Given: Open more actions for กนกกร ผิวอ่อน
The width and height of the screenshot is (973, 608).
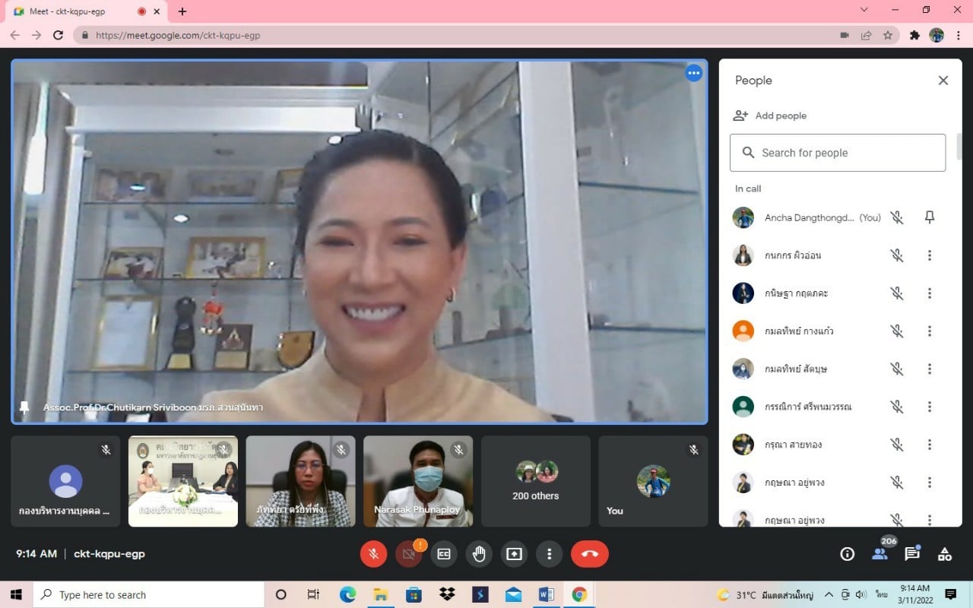Looking at the screenshot, I should point(929,255).
